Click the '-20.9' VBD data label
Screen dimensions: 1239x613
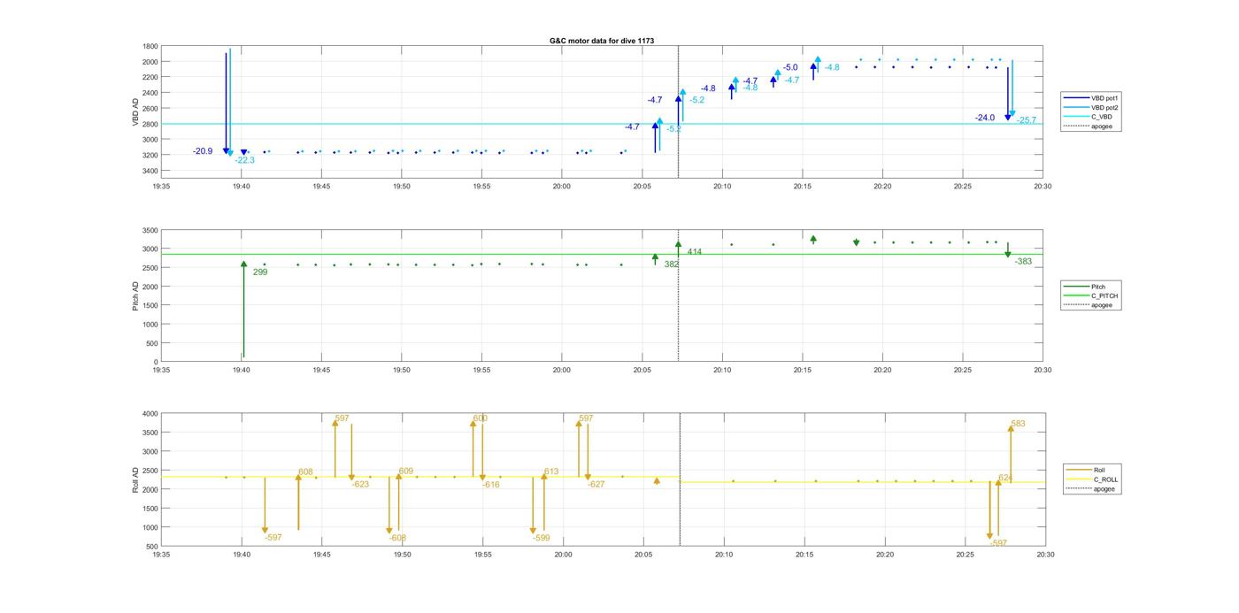203,151
